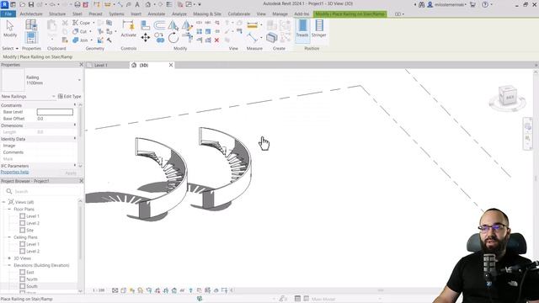Set railing position to Stringer
This screenshot has width=539, height=303.
click(319, 29)
